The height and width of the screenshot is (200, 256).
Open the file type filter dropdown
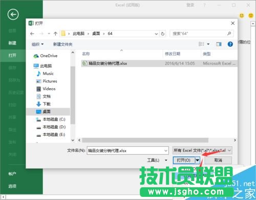(202, 150)
